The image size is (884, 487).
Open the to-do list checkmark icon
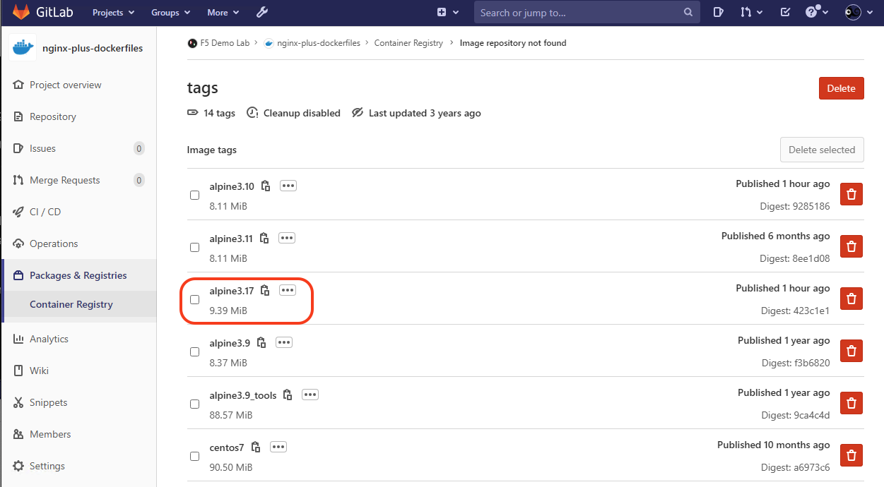point(785,12)
